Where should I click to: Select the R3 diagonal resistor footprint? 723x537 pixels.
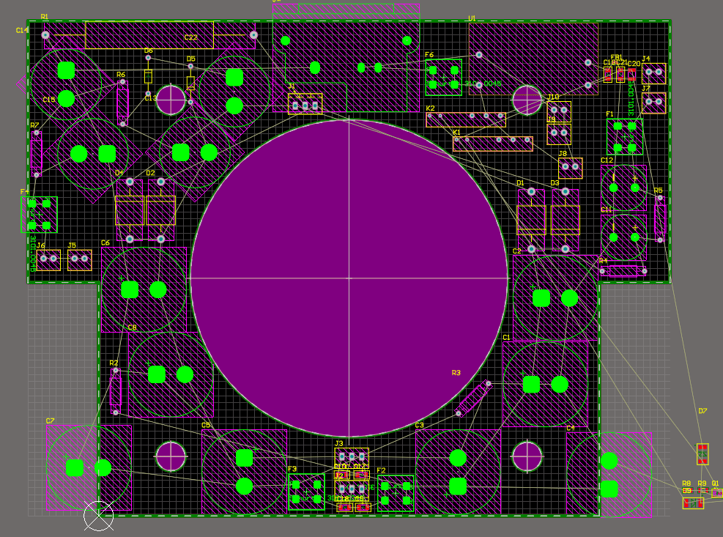pos(473,399)
